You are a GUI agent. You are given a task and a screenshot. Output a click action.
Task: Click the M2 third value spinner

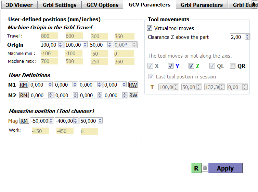(100, 95)
